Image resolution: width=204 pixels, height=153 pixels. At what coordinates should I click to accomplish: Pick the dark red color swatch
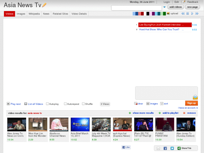coord(142,13)
